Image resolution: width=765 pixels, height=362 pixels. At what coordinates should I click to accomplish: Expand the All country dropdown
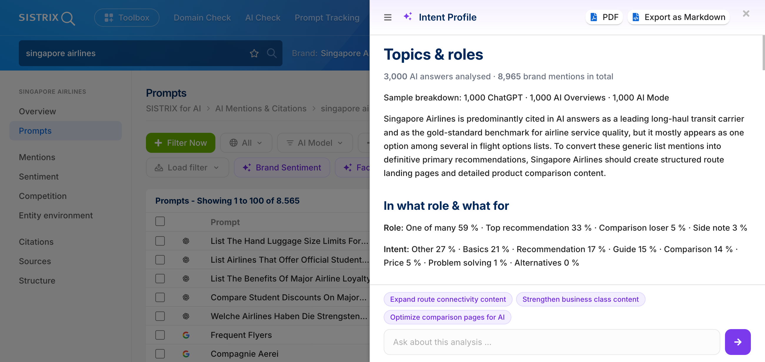[246, 143]
